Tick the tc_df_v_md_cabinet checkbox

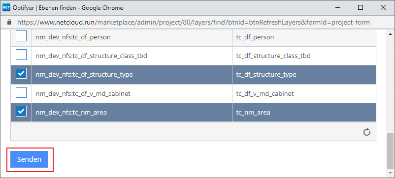pos(21,92)
